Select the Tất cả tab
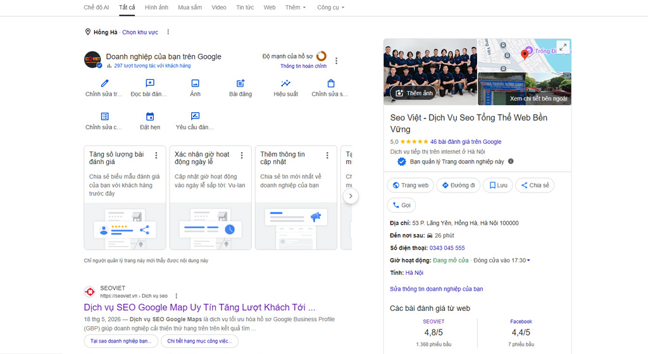The image size is (648, 354). pyautogui.click(x=127, y=8)
